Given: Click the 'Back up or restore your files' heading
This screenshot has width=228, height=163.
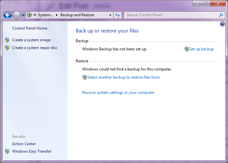Looking at the screenshot, I should 107,31.
